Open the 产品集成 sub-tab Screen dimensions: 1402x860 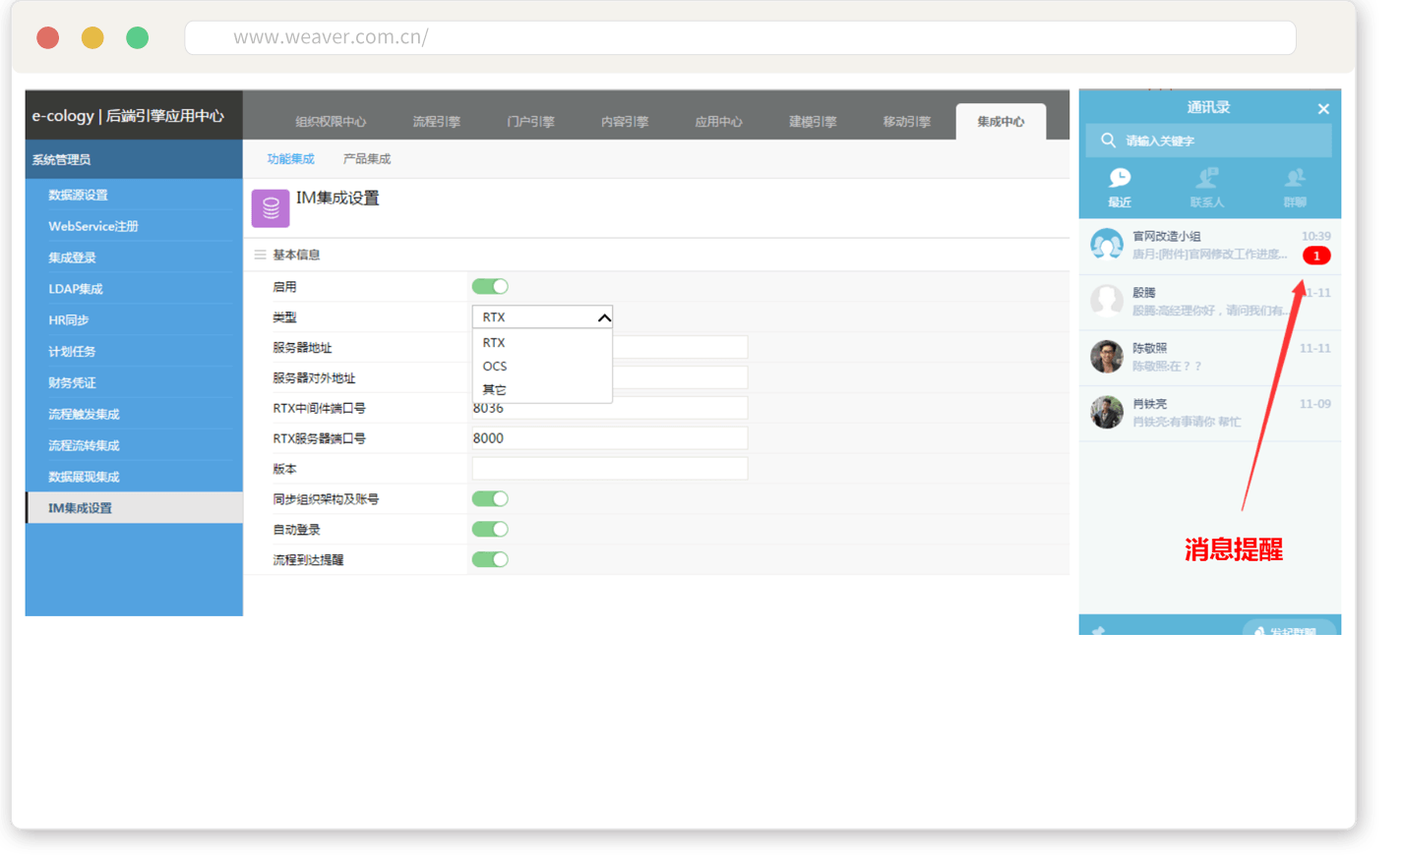(367, 159)
